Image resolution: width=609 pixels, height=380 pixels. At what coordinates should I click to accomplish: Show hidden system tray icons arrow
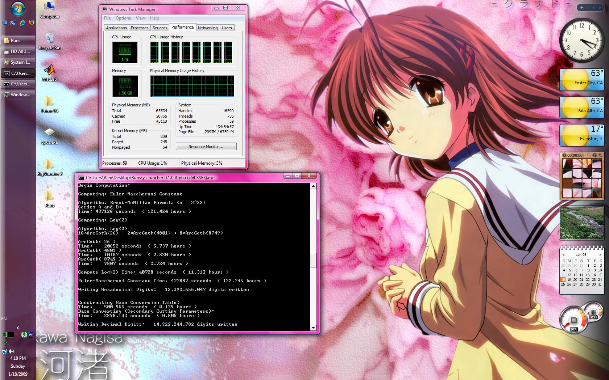pos(18,328)
